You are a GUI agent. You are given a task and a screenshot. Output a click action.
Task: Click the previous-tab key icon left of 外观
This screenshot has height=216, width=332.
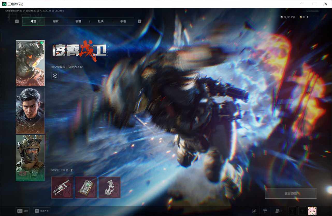click(17, 21)
